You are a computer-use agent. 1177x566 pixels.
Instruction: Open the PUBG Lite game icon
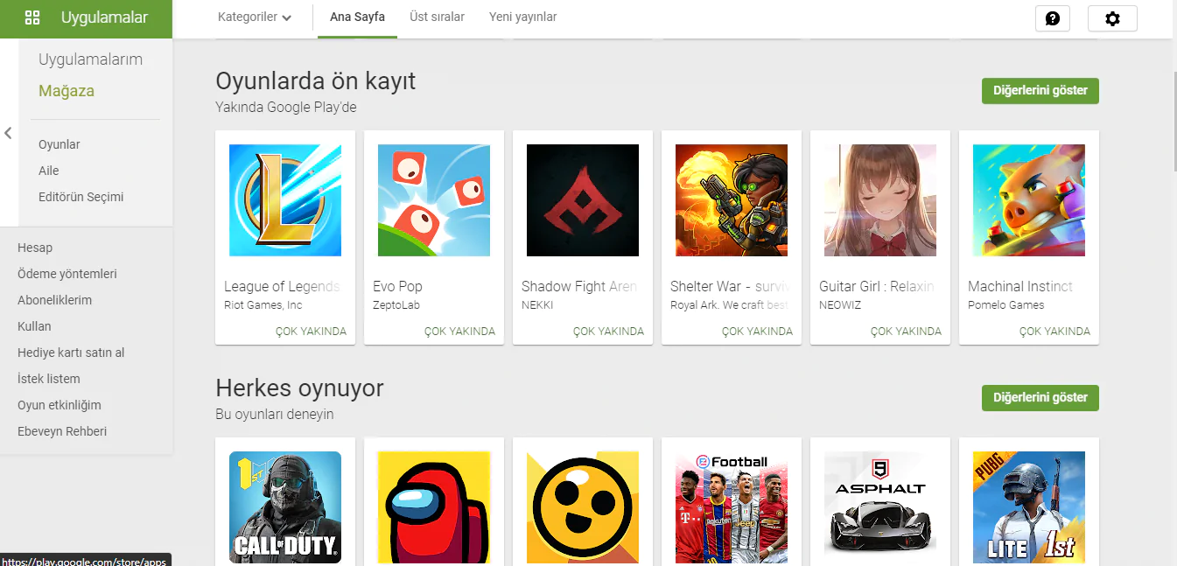[x=1029, y=507]
